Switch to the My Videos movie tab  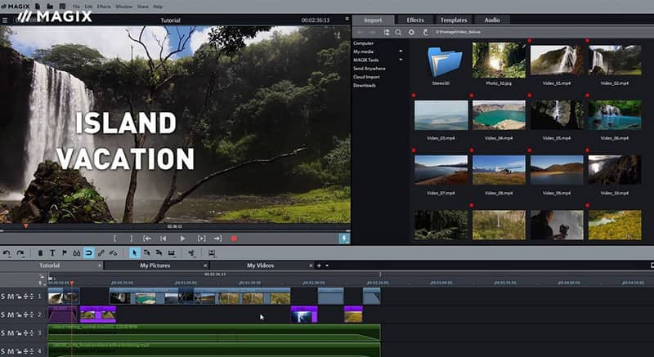coord(260,266)
